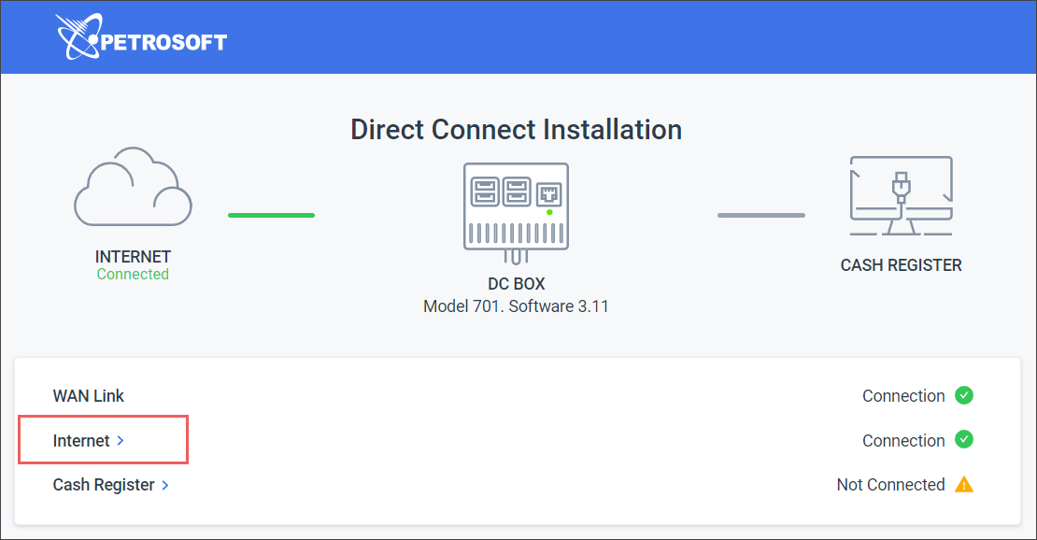Click the green status light on DC Box
Screen dimensions: 1037x540
point(549,213)
